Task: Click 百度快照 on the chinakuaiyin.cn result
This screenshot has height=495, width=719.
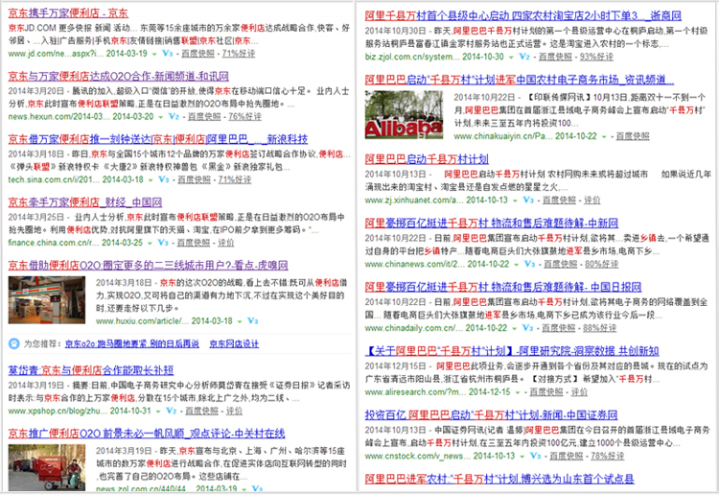Action: pyautogui.click(x=633, y=136)
